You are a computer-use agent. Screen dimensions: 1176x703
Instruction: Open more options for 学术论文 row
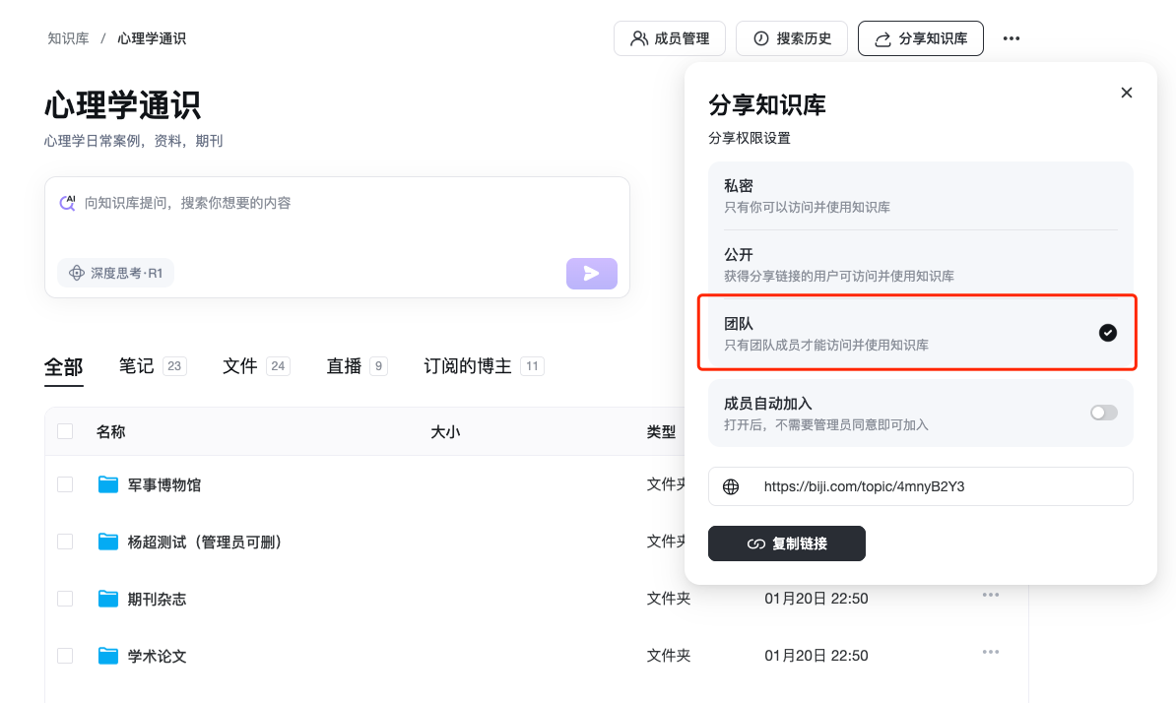[990, 652]
